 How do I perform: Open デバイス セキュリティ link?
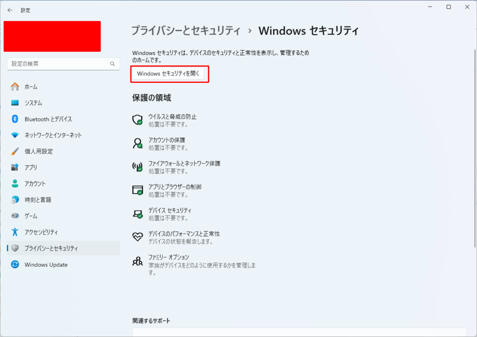point(170,210)
